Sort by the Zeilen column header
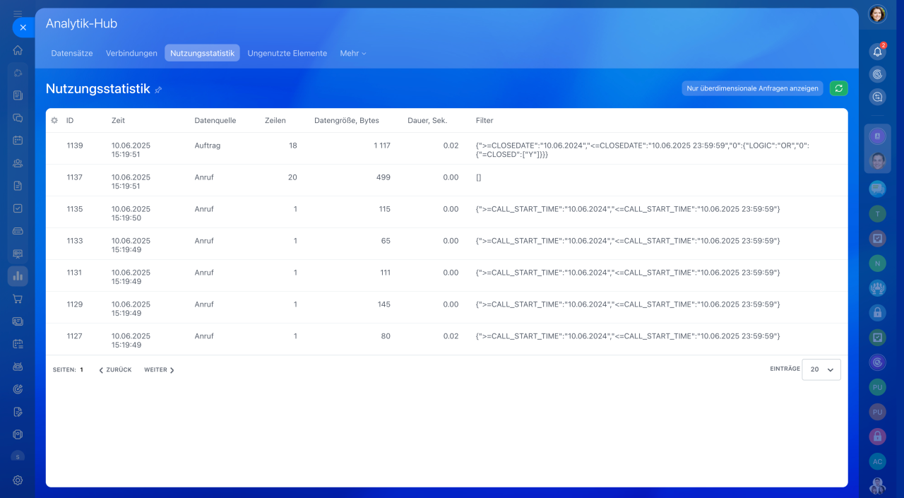 [275, 121]
